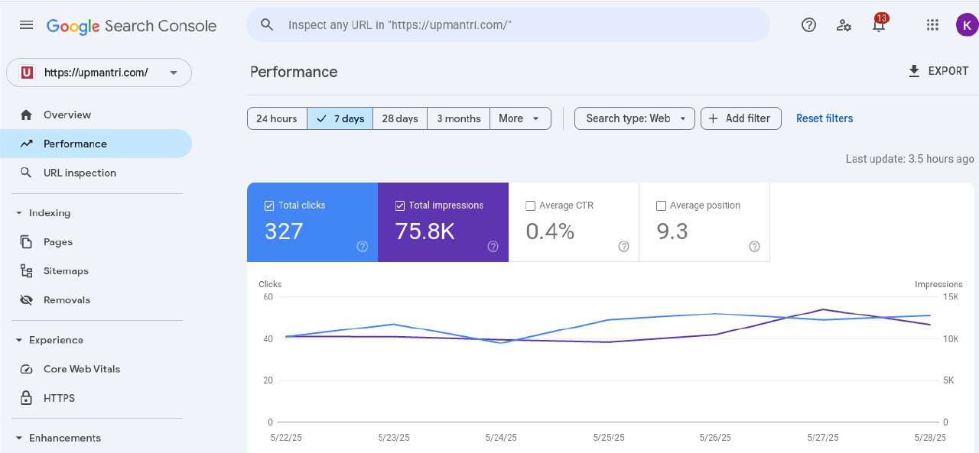Click the Sitemaps tree icon in sidebar
979x453 pixels.
click(27, 271)
